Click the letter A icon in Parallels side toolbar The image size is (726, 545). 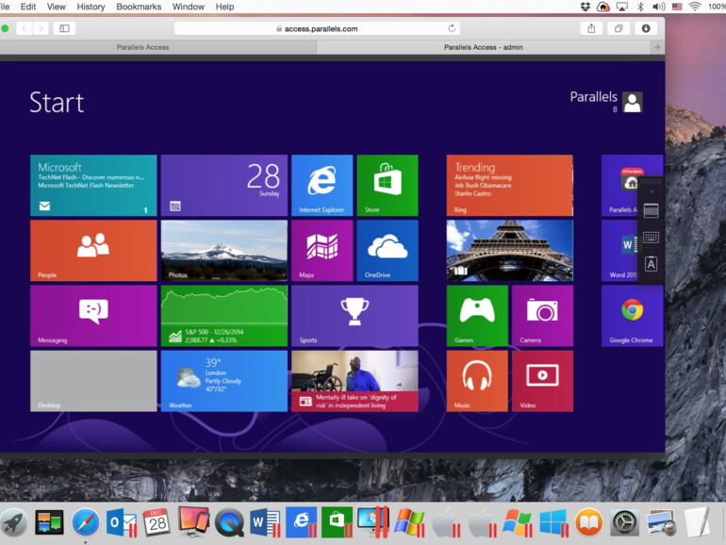pos(651,264)
